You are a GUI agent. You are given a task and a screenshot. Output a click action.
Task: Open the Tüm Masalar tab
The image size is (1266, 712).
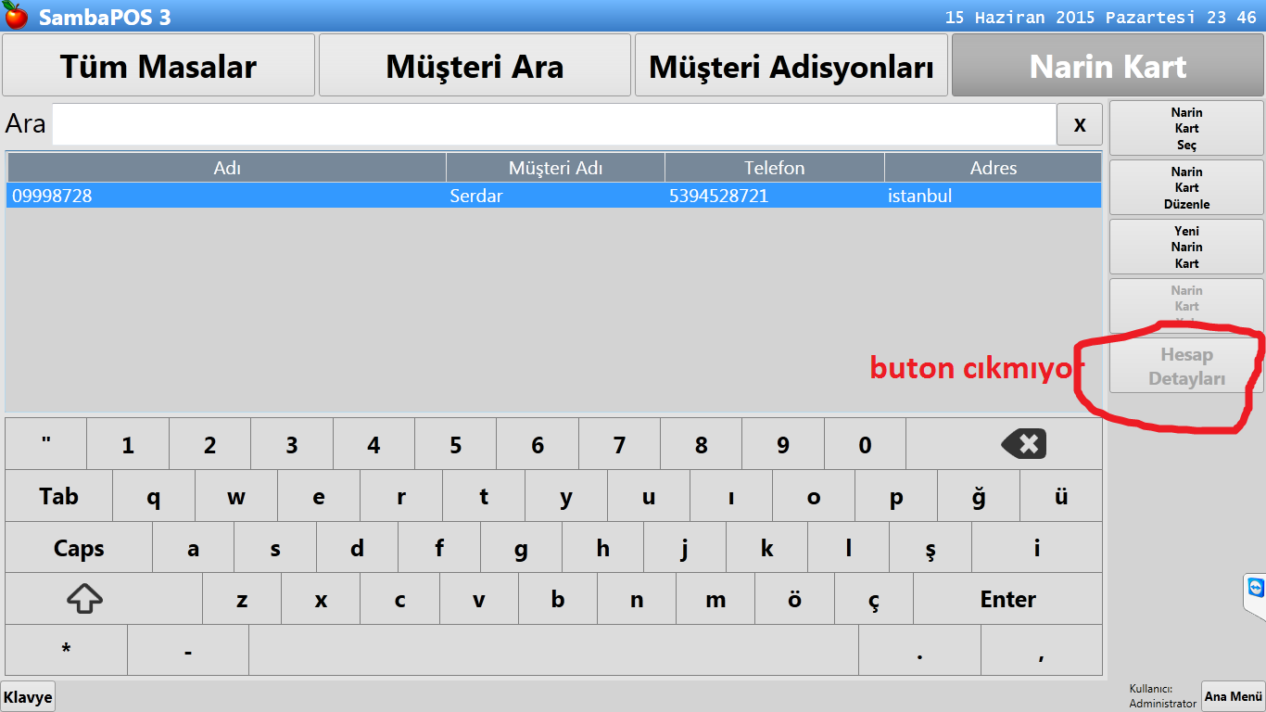coord(158,66)
